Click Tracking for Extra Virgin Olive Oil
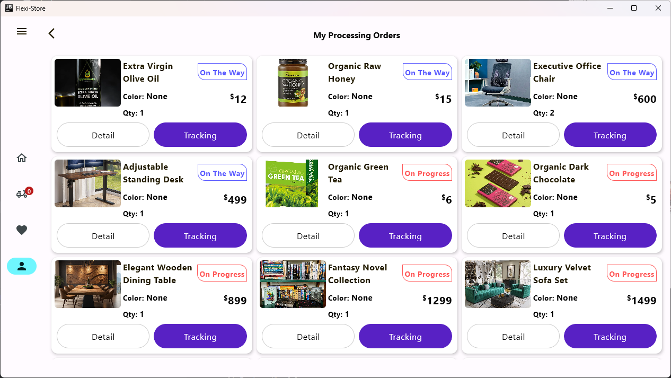Image resolution: width=671 pixels, height=378 pixels. pos(200,135)
